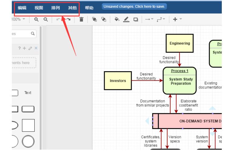
Task: Click the Undo arrow icon
Action: pyautogui.click(x=59, y=19)
